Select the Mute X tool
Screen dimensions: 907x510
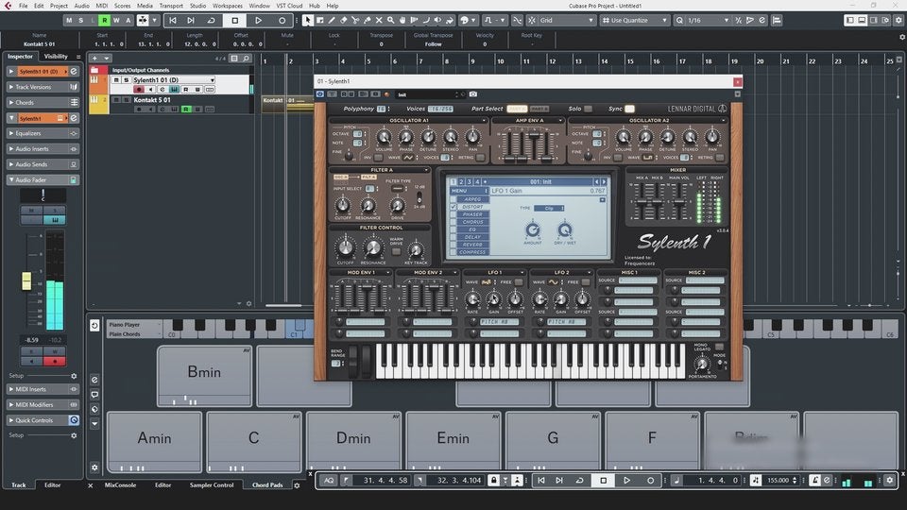(379, 20)
